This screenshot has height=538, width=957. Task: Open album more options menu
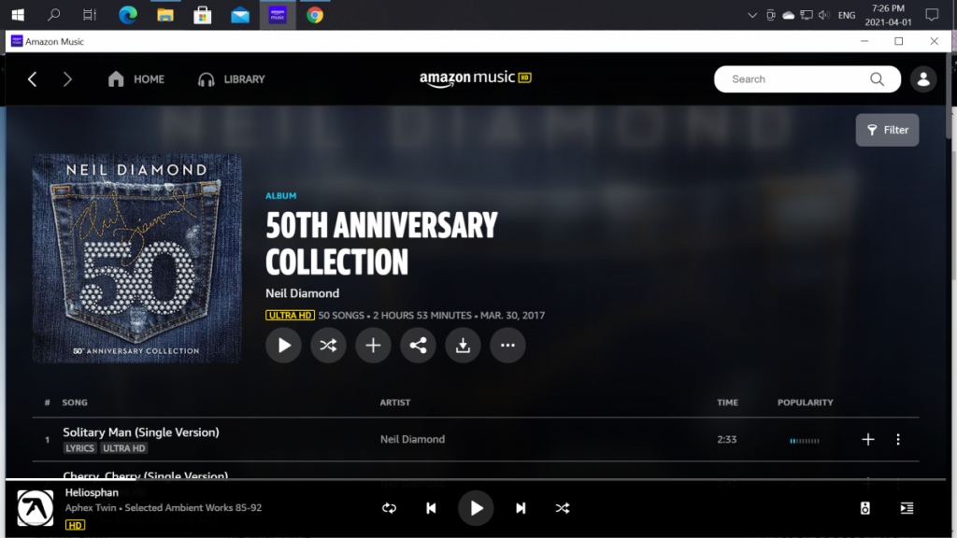click(507, 346)
